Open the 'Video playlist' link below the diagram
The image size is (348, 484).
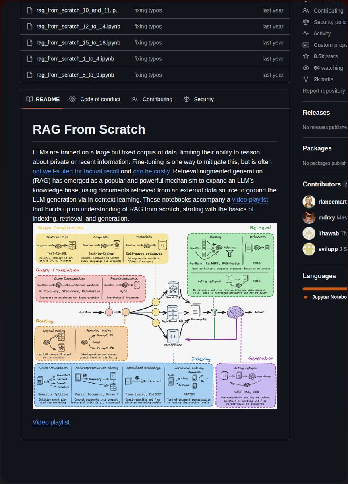51,422
